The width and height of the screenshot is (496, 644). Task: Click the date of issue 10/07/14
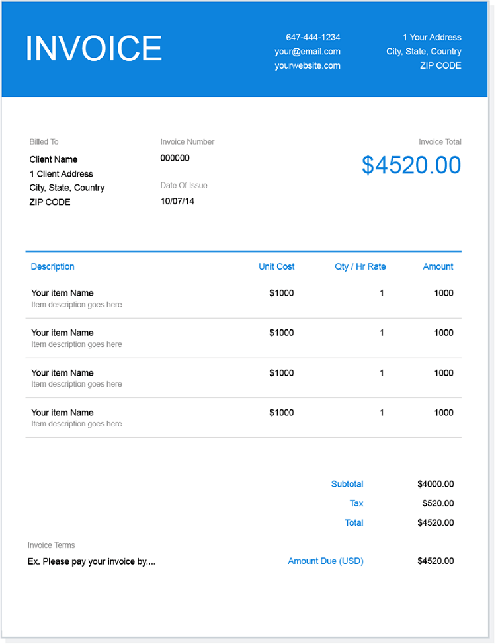pos(177,201)
